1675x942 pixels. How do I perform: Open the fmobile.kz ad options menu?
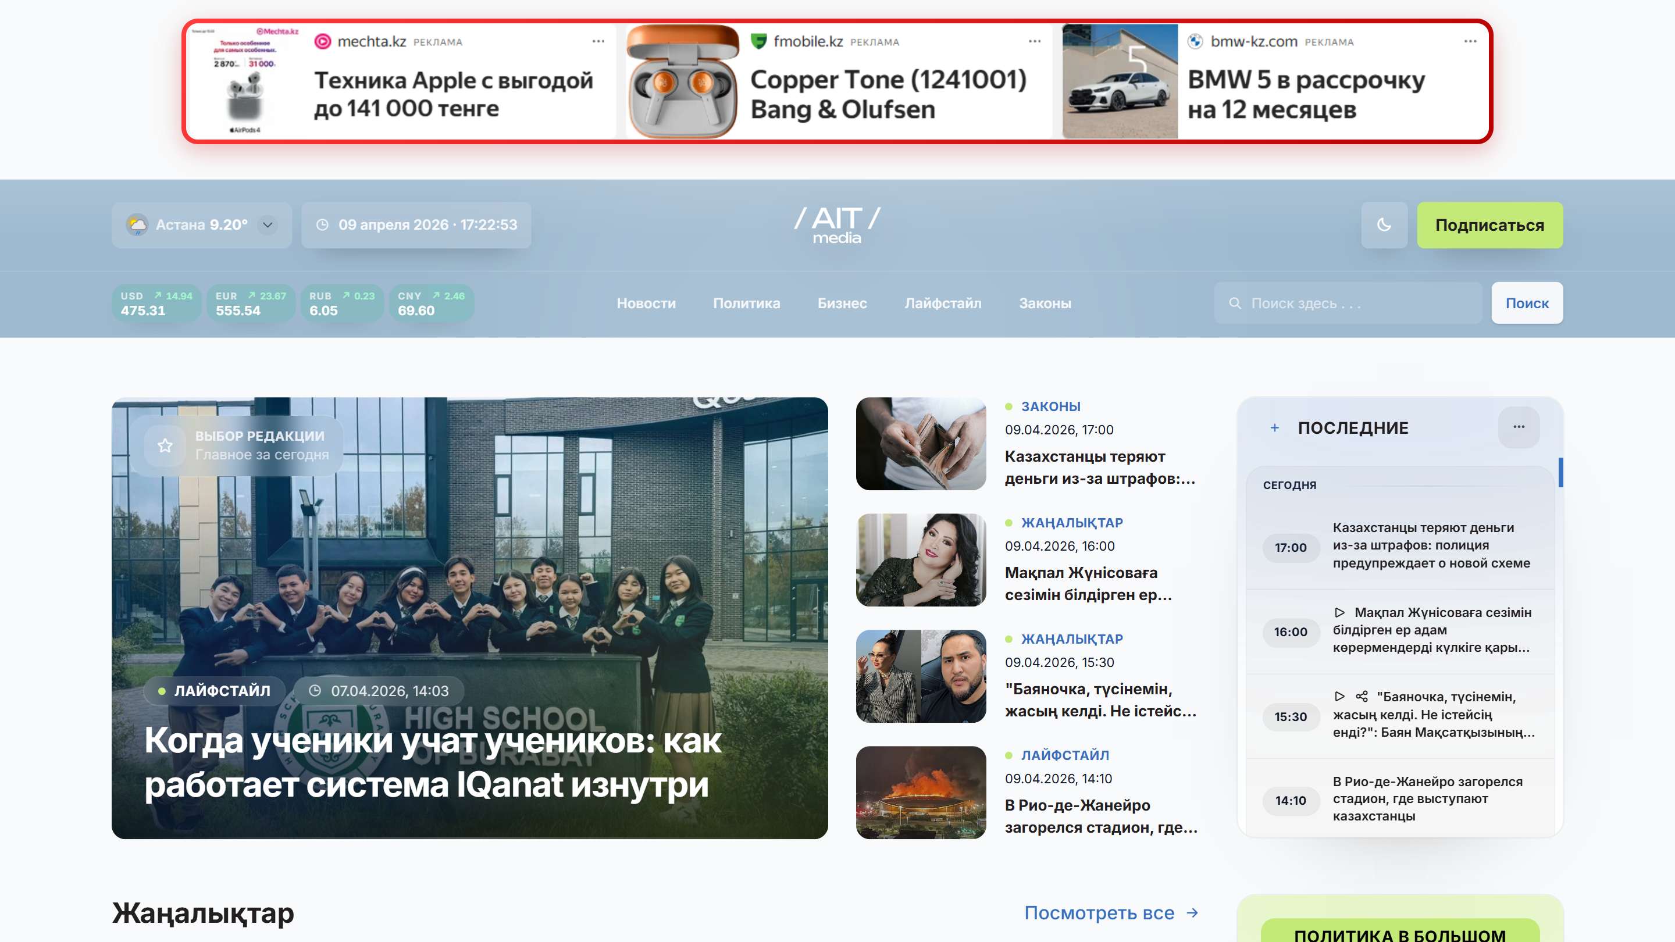pos(1035,42)
